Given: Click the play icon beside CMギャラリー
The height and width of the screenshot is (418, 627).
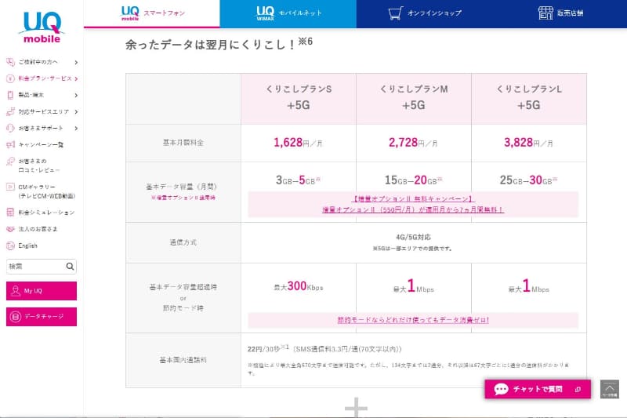Looking at the screenshot, I should click(x=10, y=187).
